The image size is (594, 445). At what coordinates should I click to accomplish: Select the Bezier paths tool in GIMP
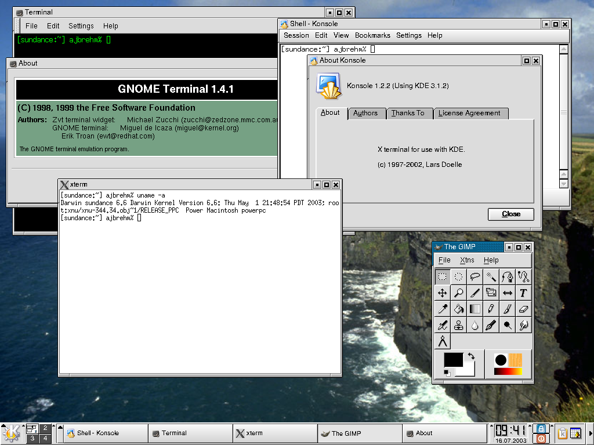[x=508, y=276]
